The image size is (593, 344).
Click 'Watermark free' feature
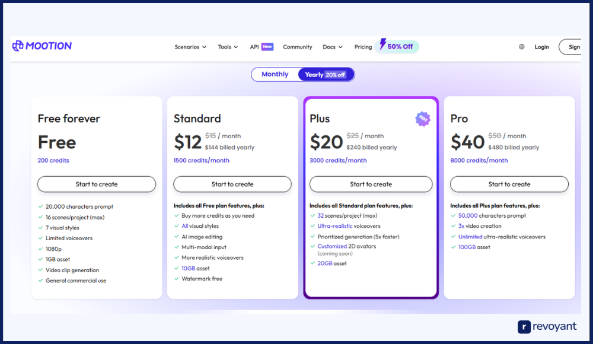[202, 279]
